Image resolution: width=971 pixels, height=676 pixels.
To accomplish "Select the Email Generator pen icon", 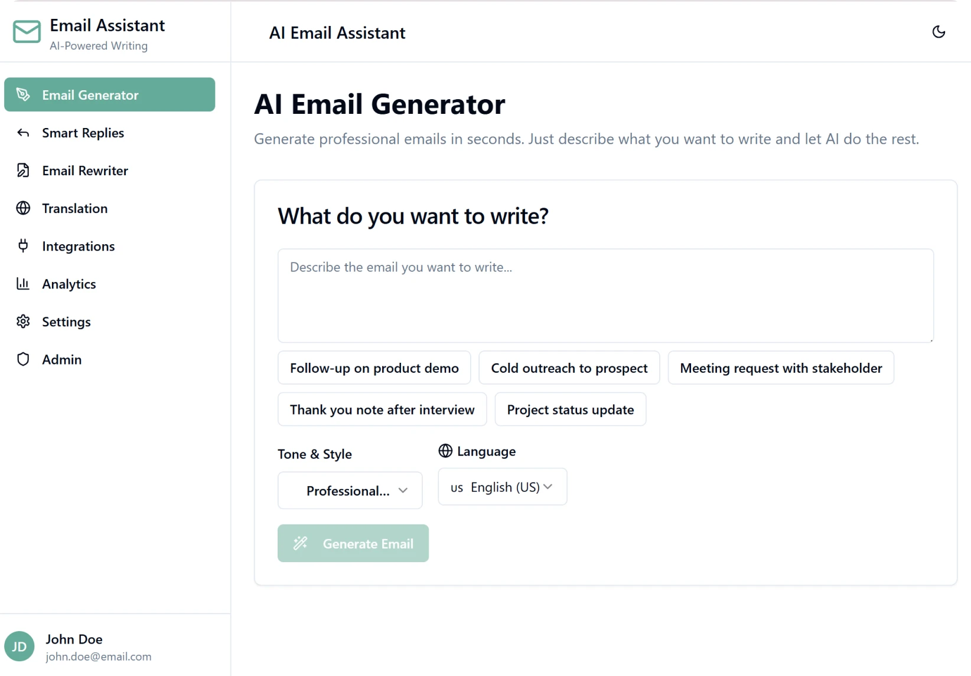I will (23, 94).
